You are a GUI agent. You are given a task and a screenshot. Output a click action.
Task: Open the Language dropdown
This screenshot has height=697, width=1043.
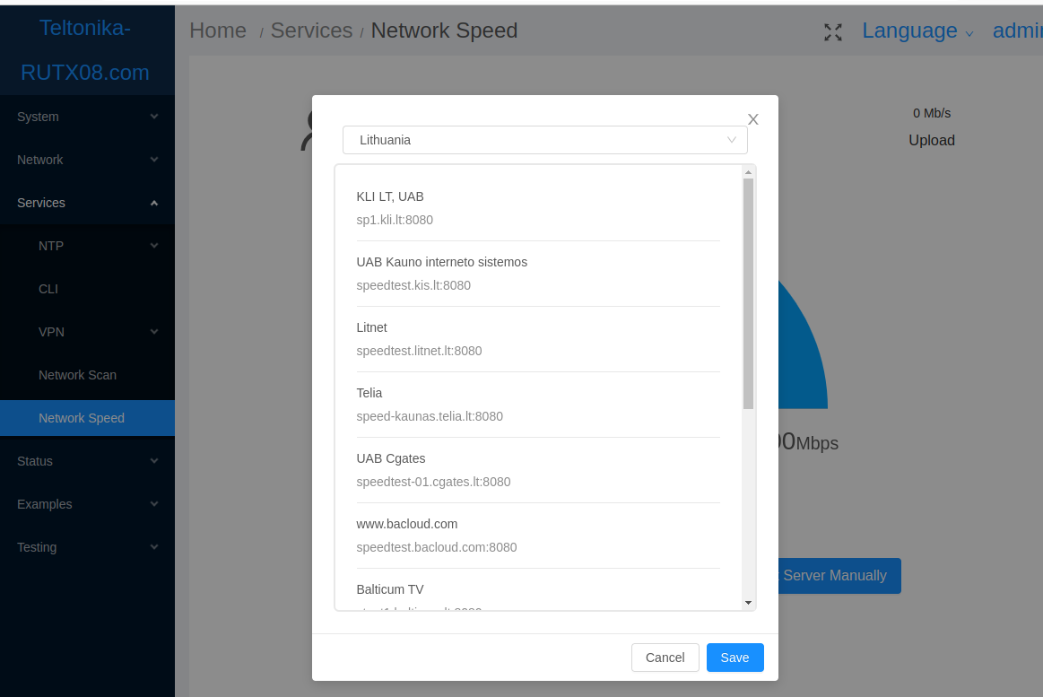click(910, 30)
